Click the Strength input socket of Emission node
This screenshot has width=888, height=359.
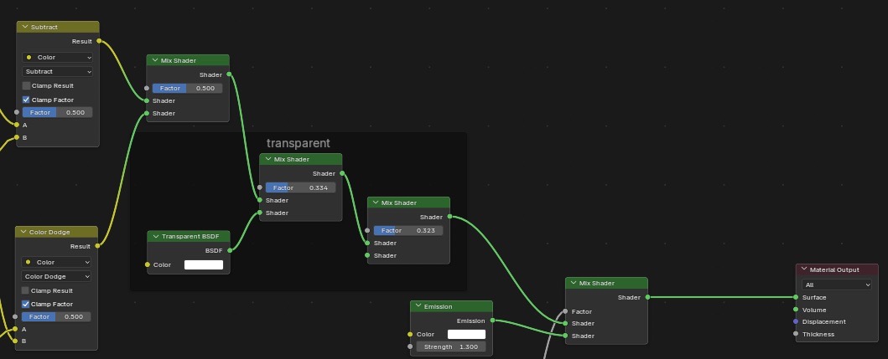coord(410,346)
